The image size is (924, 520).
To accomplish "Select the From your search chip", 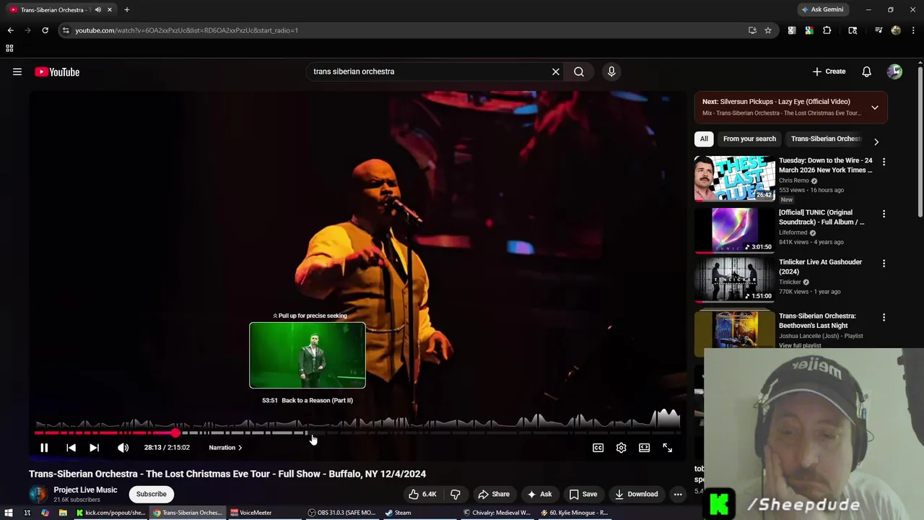I will point(749,139).
